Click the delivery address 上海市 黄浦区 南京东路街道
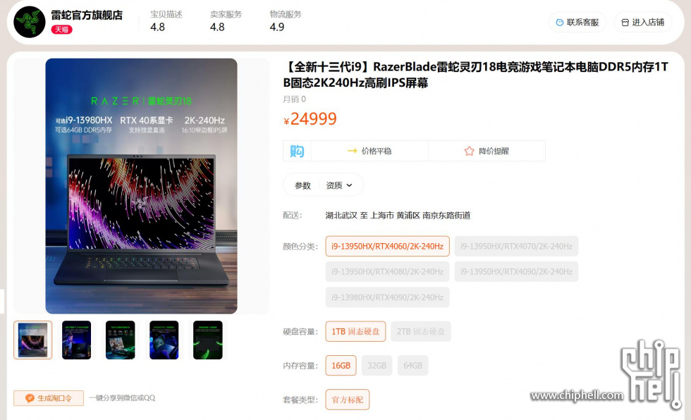691x420 pixels. pyautogui.click(x=420, y=215)
